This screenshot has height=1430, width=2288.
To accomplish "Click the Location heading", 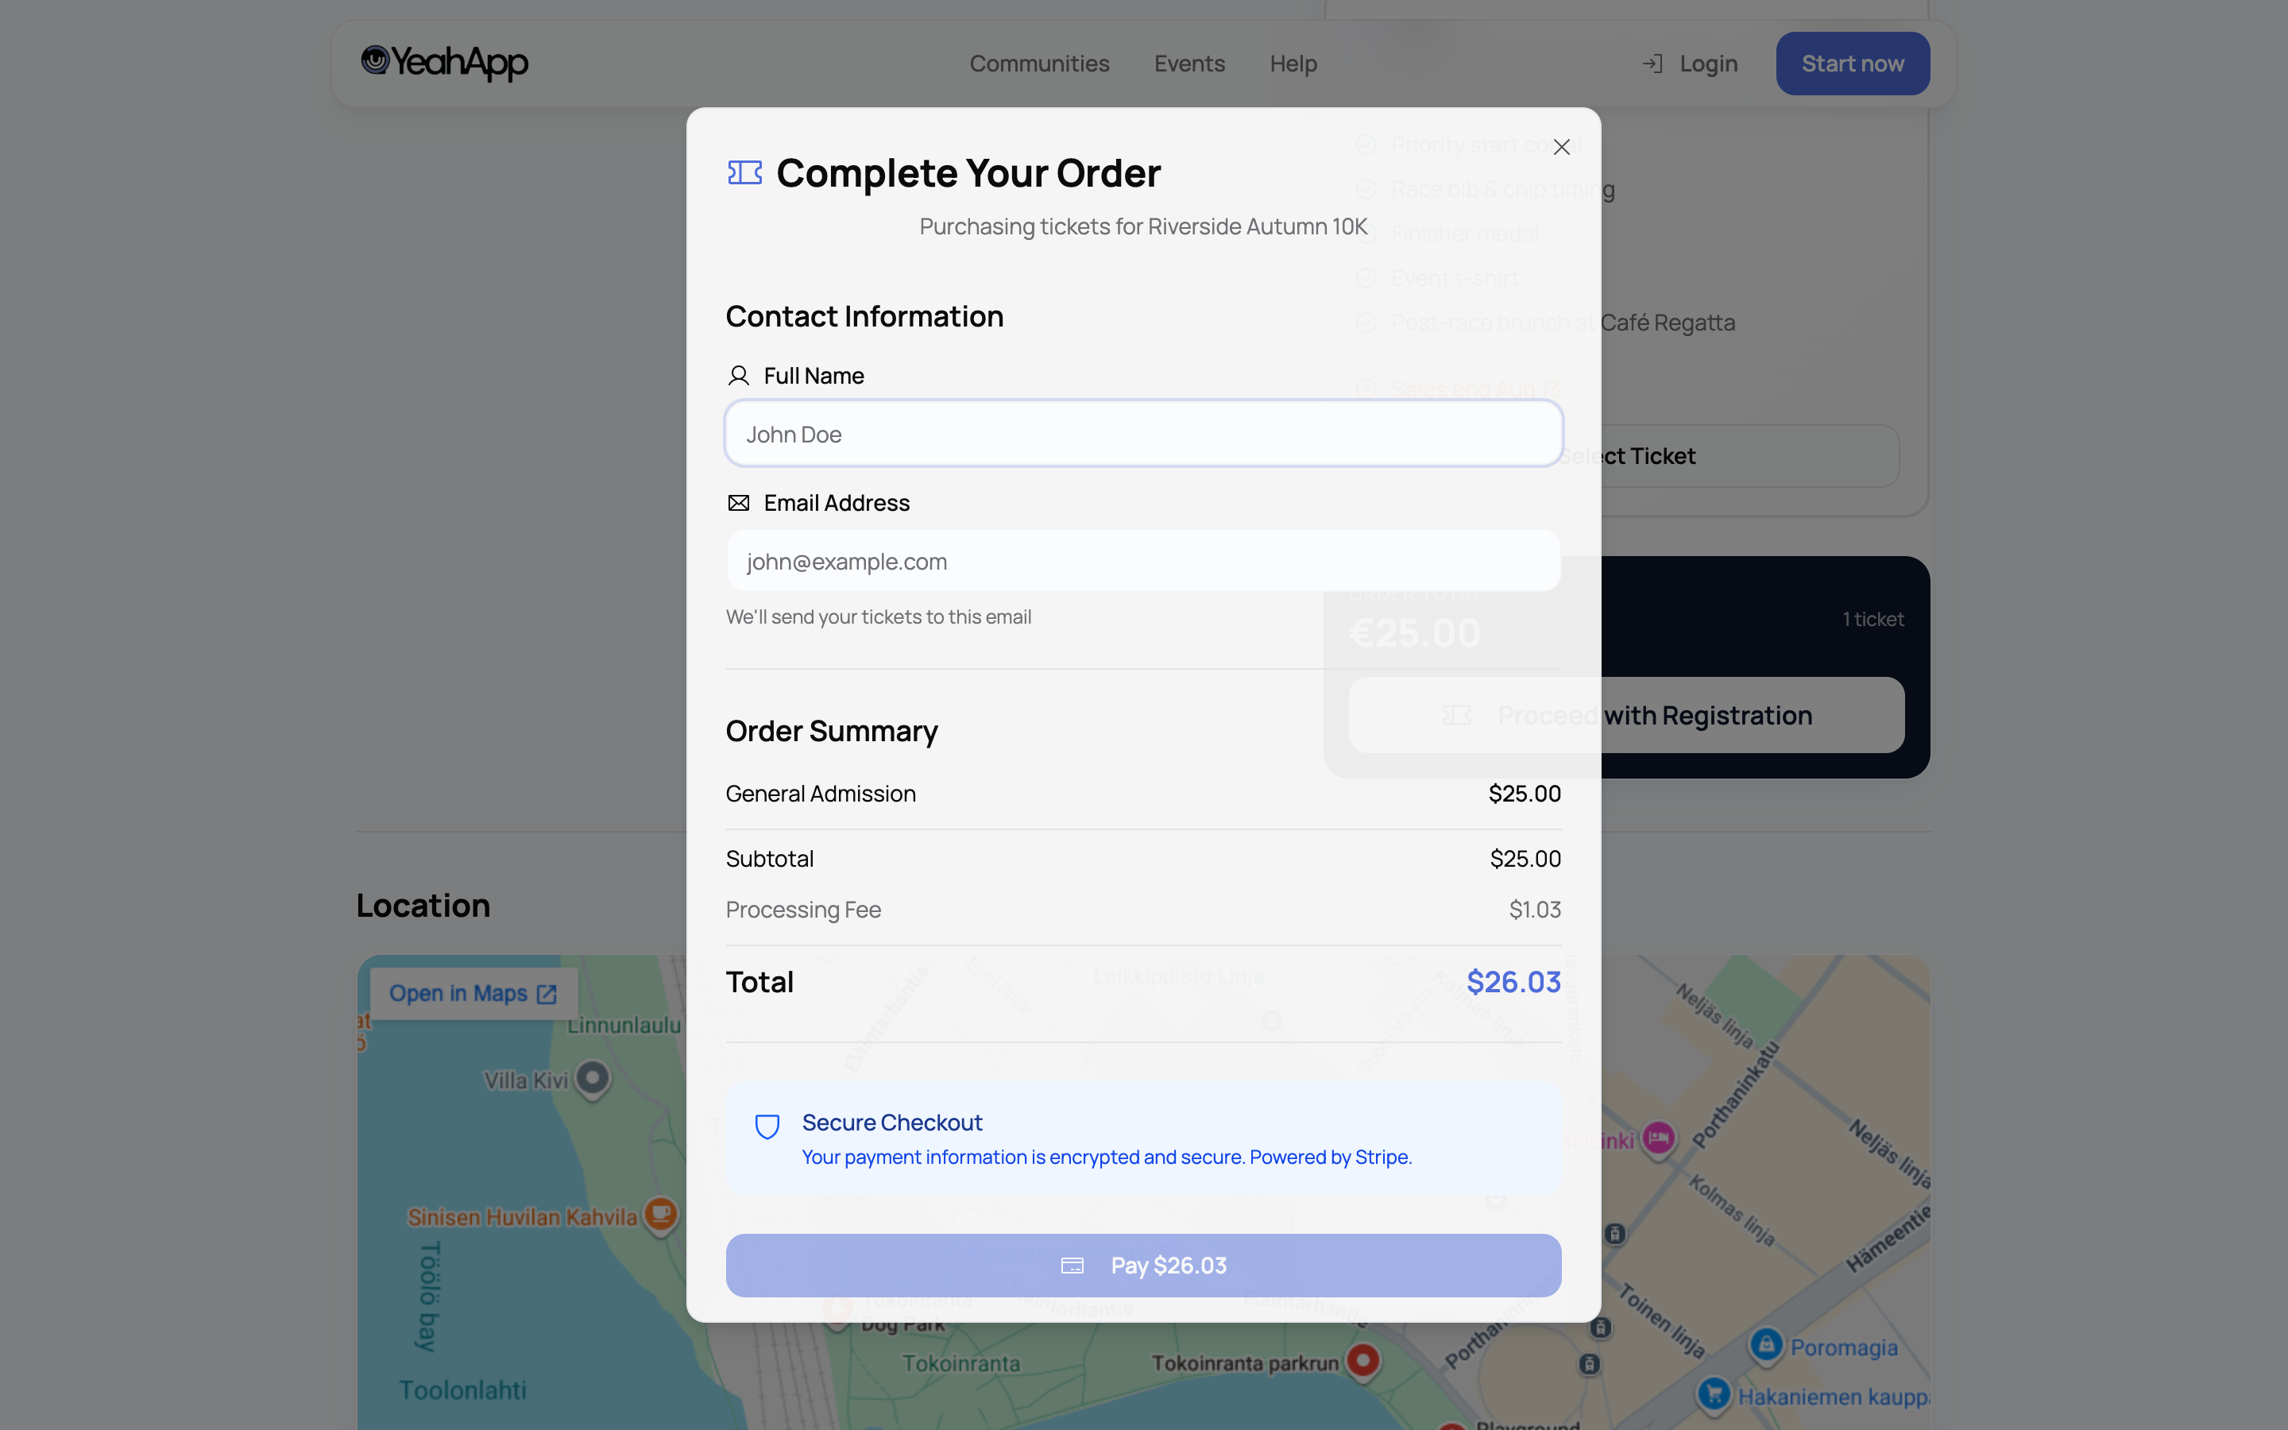I will (423, 905).
